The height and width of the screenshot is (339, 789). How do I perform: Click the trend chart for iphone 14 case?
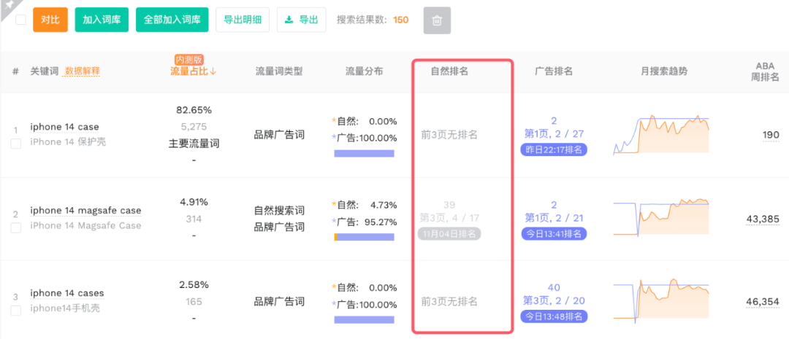click(x=661, y=134)
